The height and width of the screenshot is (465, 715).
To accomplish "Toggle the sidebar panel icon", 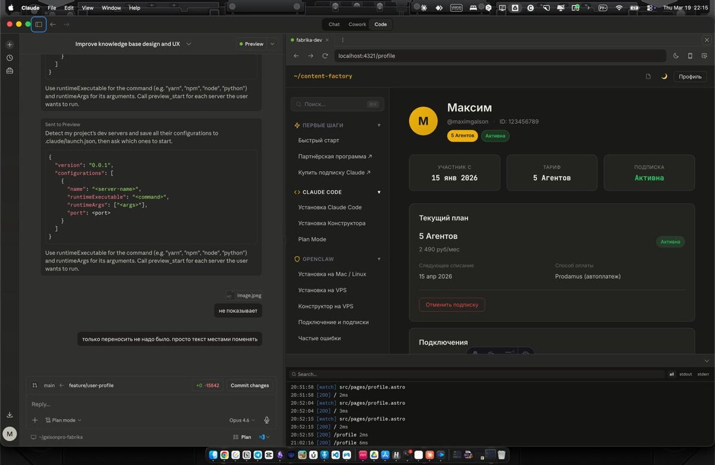I will pos(38,24).
